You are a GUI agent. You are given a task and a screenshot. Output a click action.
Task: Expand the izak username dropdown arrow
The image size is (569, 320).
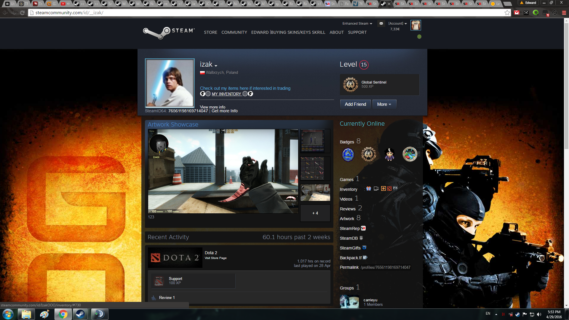click(x=216, y=66)
